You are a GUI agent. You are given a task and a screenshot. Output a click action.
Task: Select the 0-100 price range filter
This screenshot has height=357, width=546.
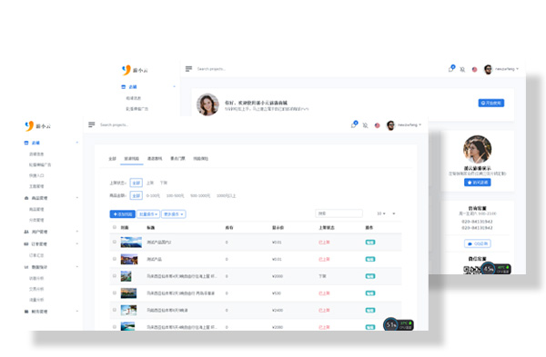(153, 195)
